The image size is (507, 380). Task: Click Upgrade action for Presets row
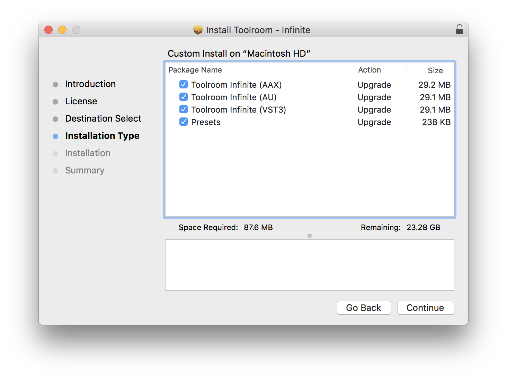374,122
